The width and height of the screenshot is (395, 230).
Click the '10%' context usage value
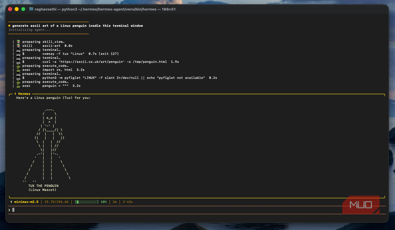[104, 202]
